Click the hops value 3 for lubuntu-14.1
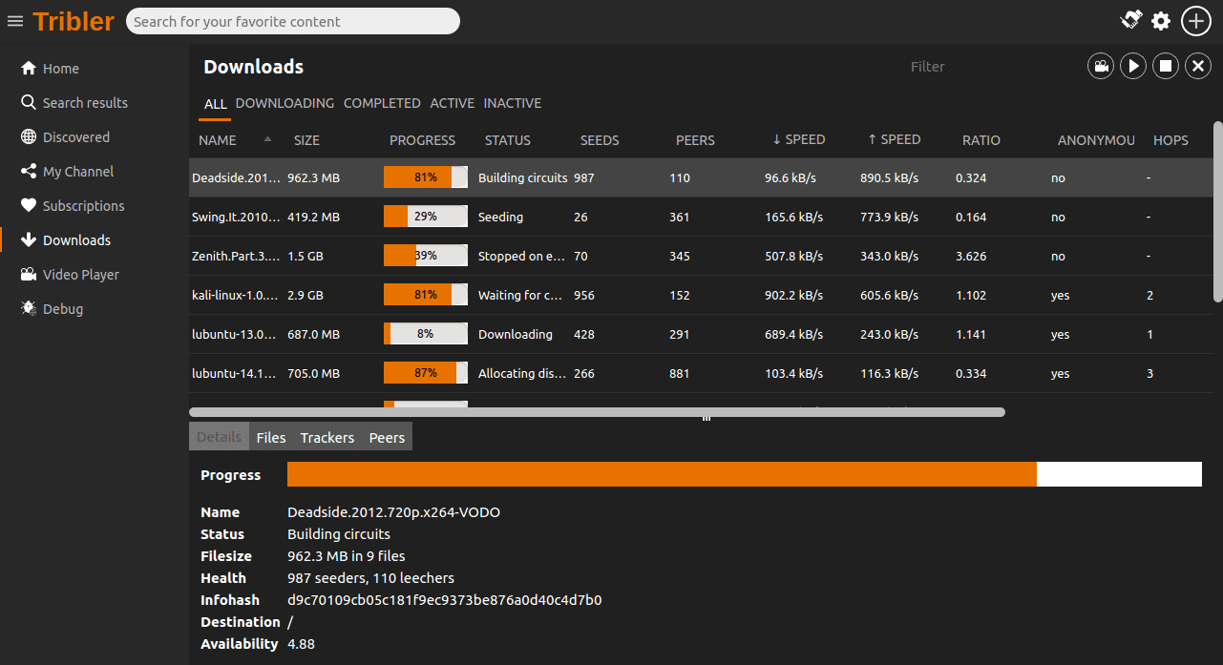 (1150, 373)
